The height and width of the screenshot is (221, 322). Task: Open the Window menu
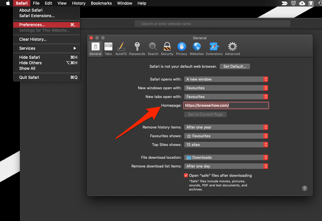(125, 3)
